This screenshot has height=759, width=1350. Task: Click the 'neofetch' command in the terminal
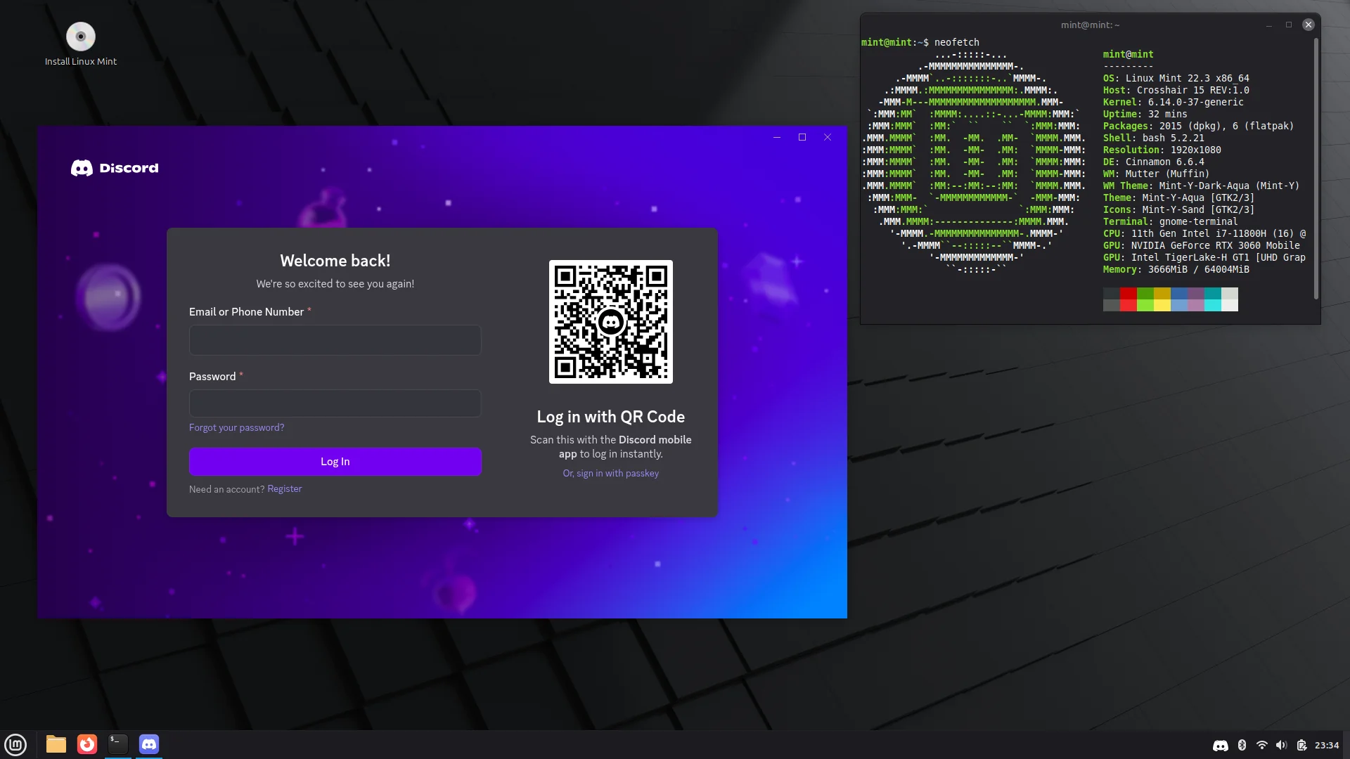[x=957, y=42]
